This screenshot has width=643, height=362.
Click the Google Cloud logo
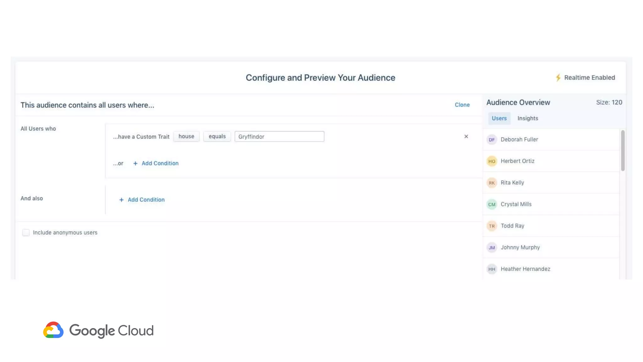pos(98,330)
